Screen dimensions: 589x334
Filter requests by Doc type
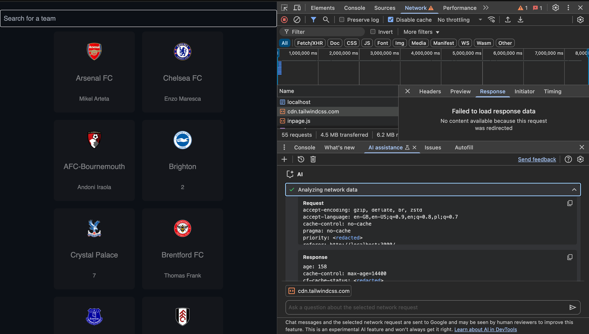click(335, 43)
